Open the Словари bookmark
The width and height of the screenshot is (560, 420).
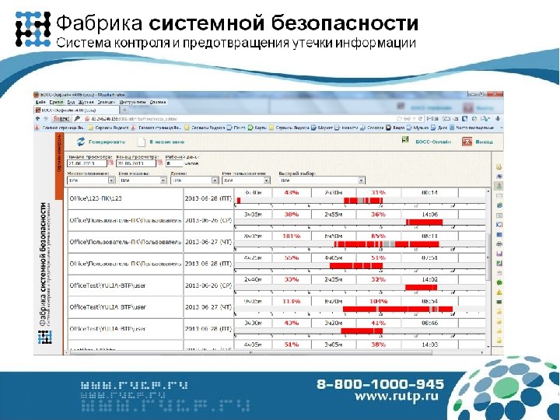point(372,128)
